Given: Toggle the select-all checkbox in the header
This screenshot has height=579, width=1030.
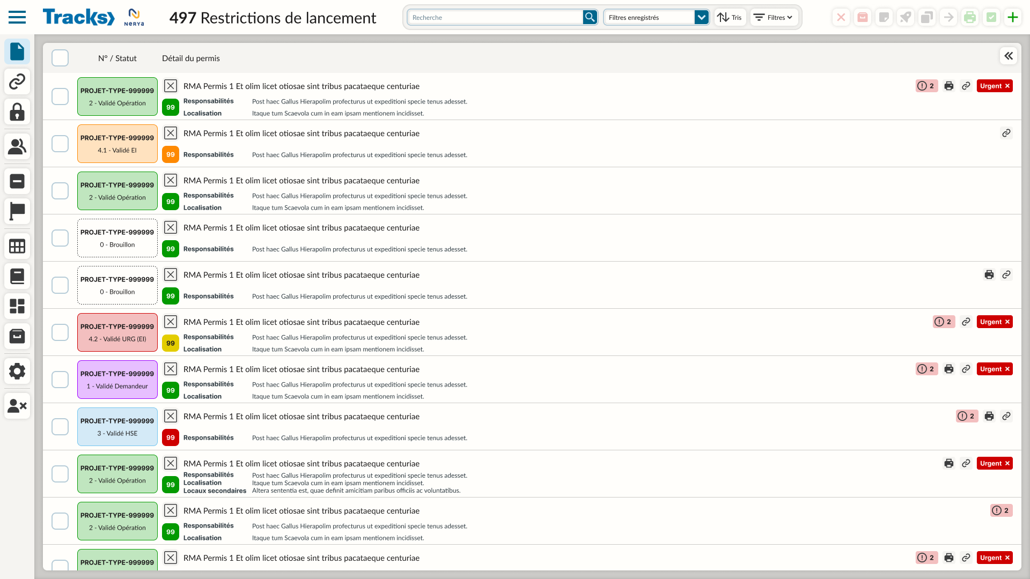Looking at the screenshot, I should click(x=60, y=58).
